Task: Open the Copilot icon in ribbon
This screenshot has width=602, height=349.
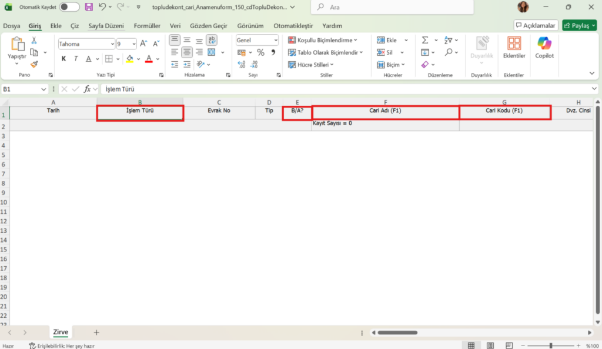Action: (544, 48)
